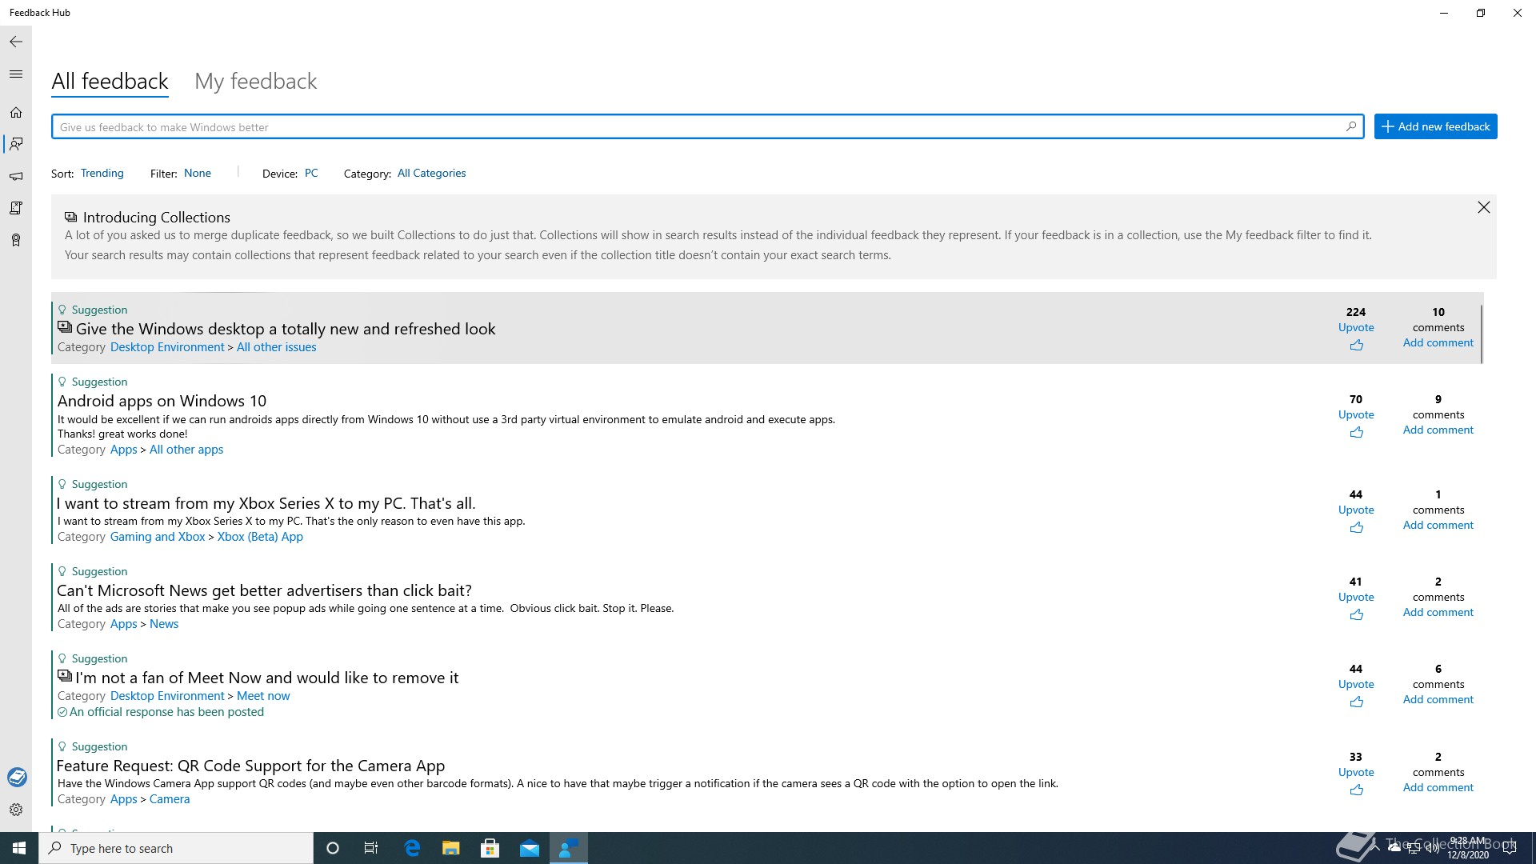Add comment on Meet Now suggestion
Viewport: 1536px width, 864px height.
pos(1438,699)
